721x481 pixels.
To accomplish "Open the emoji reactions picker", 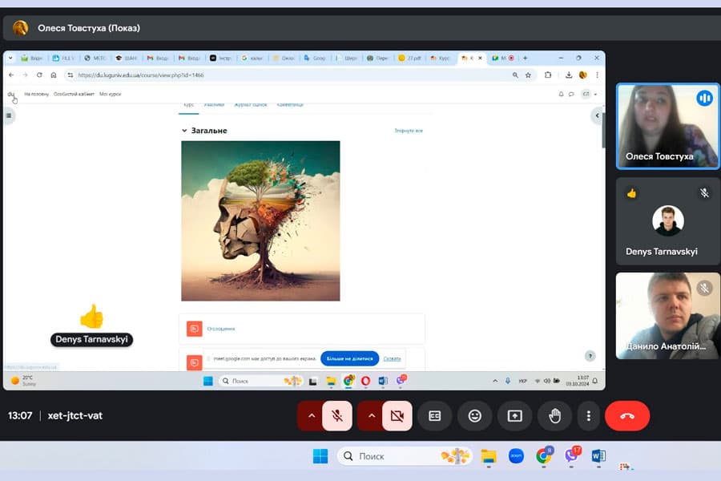I will pyautogui.click(x=474, y=416).
